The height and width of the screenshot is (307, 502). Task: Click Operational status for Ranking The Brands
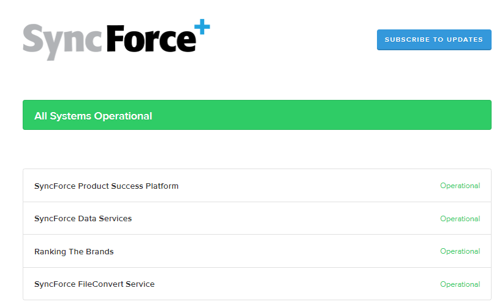tap(460, 251)
